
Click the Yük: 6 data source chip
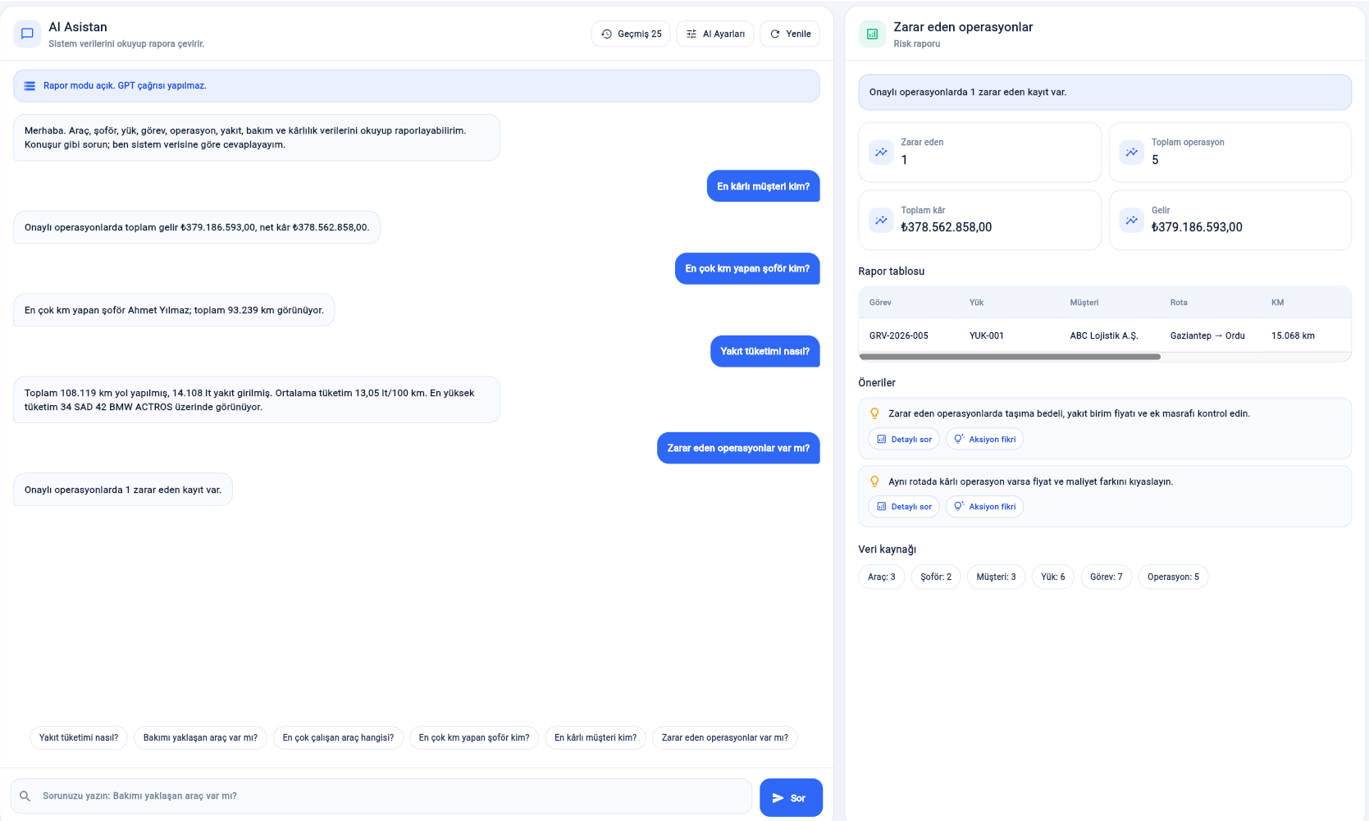click(1053, 577)
